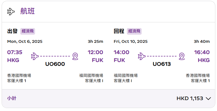Click the 小計 subtotal label
This screenshot has height=111, width=217.
pyautogui.click(x=12, y=98)
